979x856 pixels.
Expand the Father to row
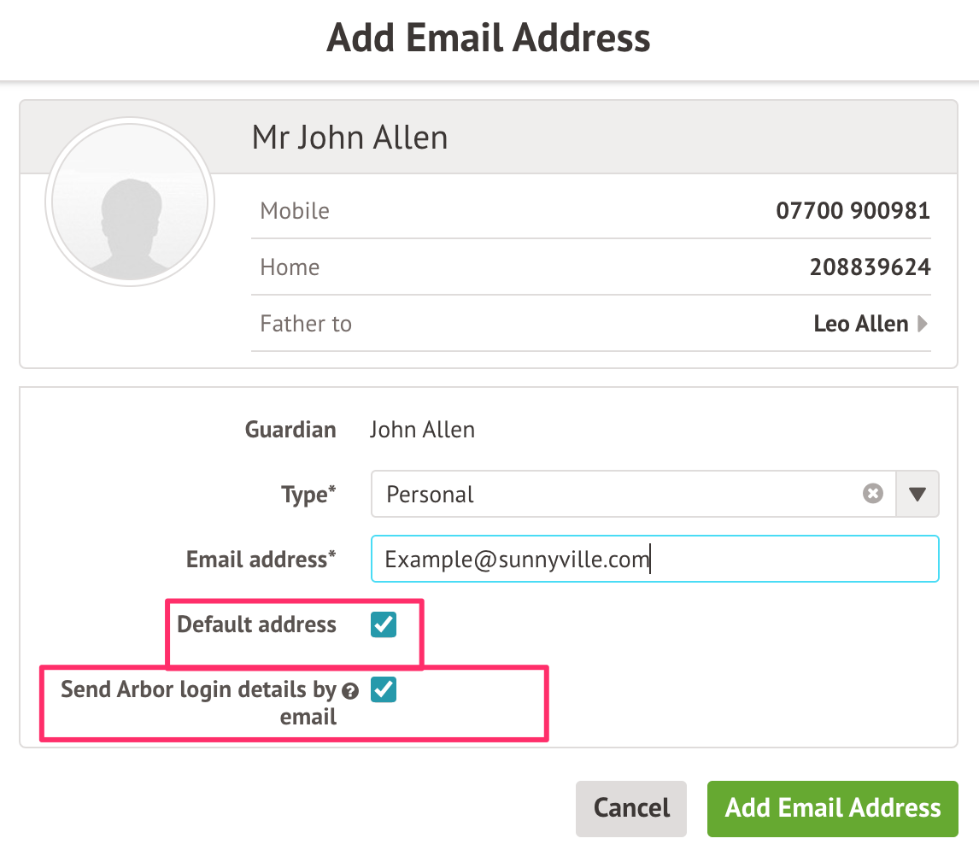tap(589, 325)
